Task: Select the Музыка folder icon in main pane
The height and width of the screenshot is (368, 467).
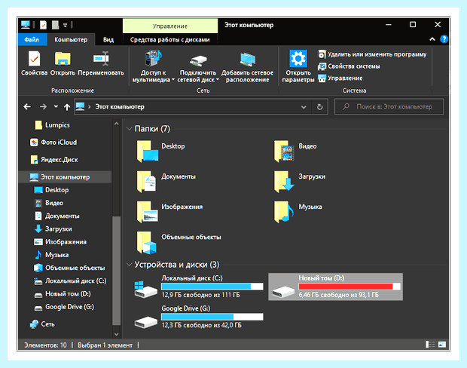Action: (284, 212)
